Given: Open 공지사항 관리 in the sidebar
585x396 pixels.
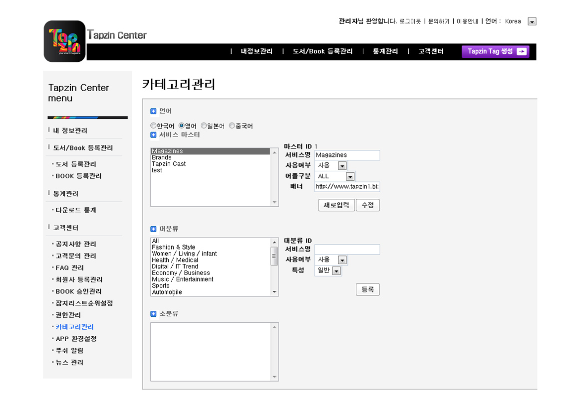Looking at the screenshot, I should coord(76,244).
